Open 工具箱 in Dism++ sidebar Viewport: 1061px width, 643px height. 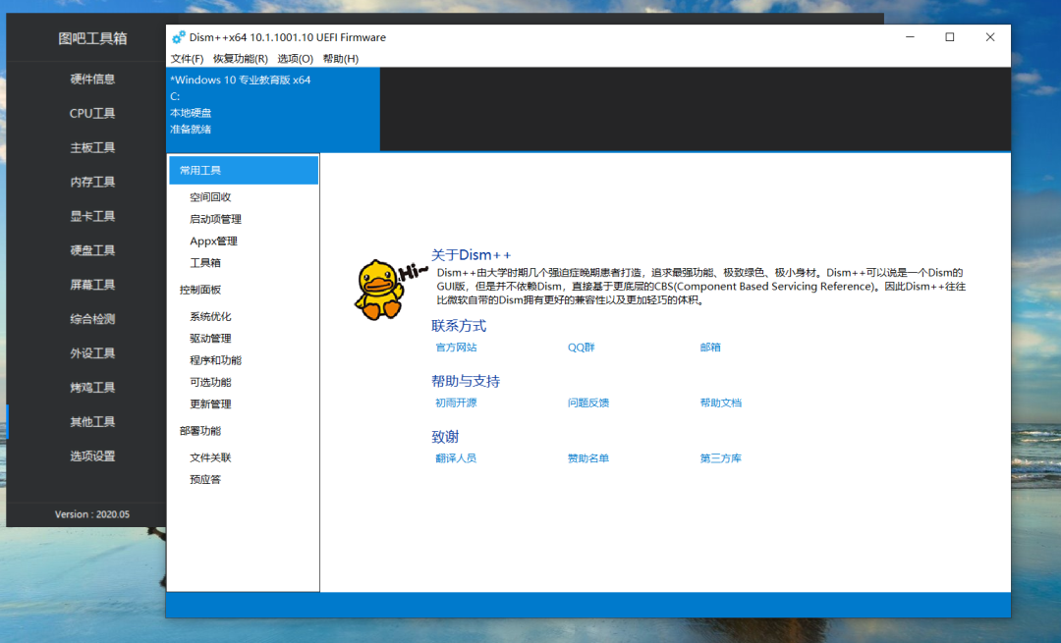click(x=205, y=262)
